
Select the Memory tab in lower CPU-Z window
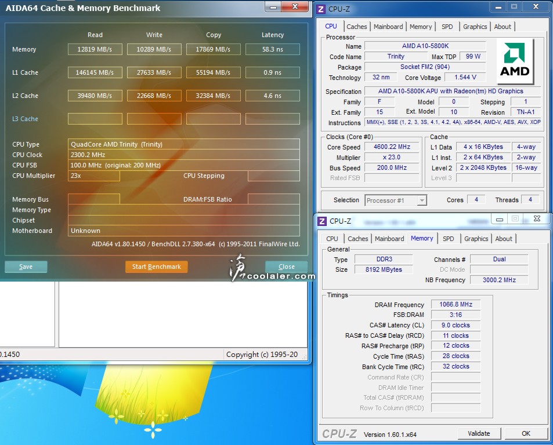[422, 238]
